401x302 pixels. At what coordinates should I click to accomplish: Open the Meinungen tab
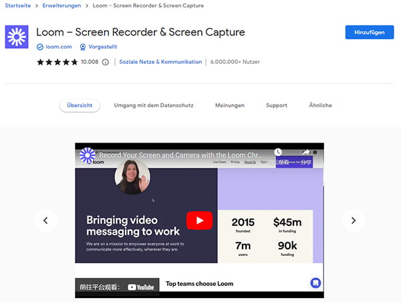coord(230,105)
